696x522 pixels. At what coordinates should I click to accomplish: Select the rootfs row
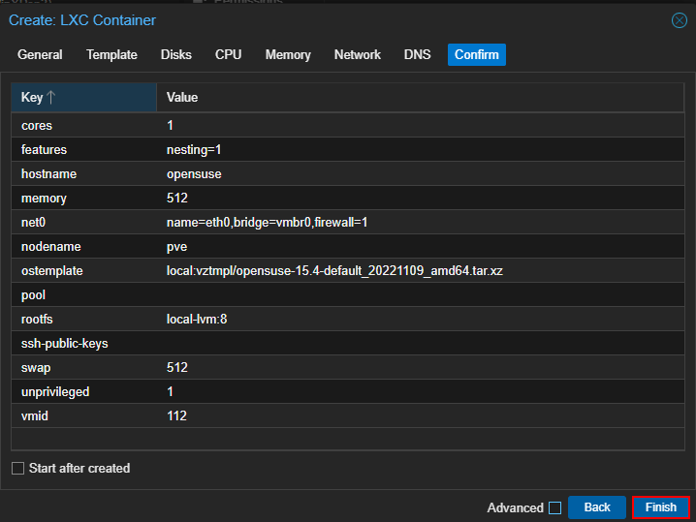pos(348,320)
